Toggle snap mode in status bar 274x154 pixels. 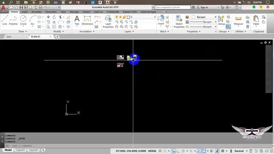(x=165, y=151)
